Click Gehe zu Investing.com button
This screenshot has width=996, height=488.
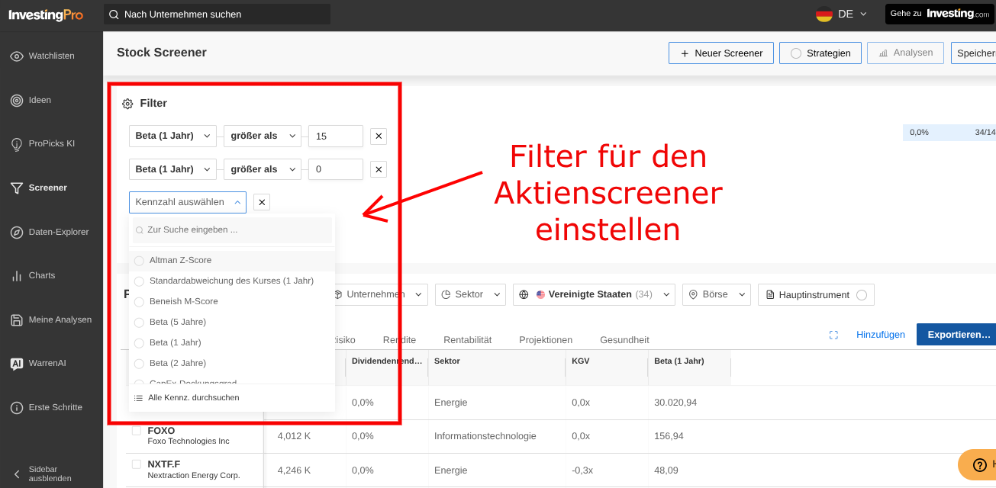pyautogui.click(x=940, y=14)
